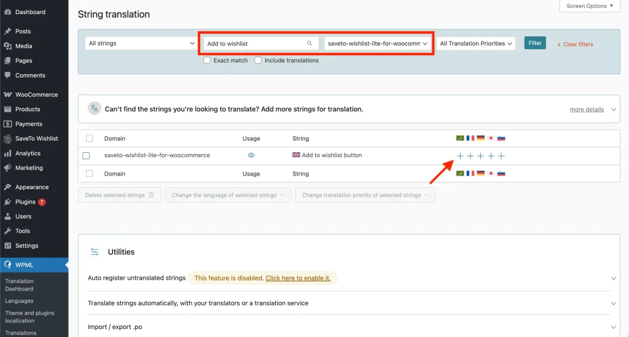Click the Appearance paintbrush icon
Viewport: 629px width, 337px height.
[x=7, y=187]
